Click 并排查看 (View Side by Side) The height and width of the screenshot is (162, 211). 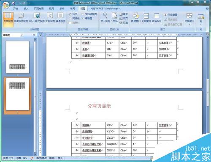click(170, 15)
